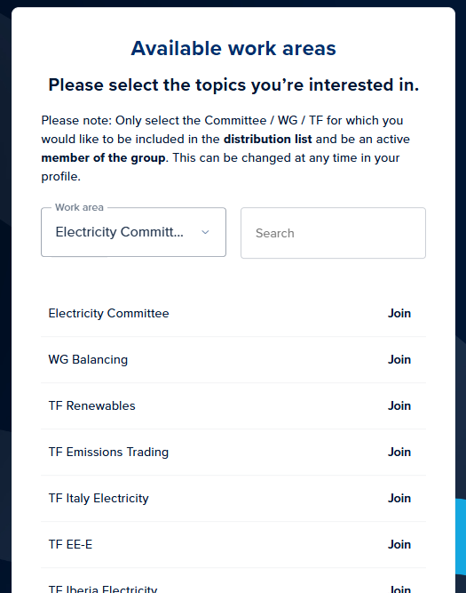The image size is (466, 593).
Task: Select the TF Renewables list row
Action: [233, 405]
